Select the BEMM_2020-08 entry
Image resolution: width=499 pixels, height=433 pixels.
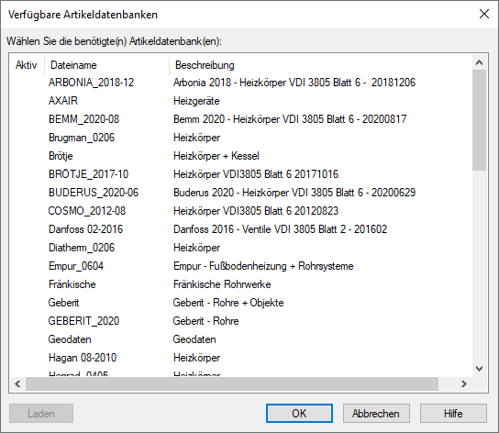[83, 119]
